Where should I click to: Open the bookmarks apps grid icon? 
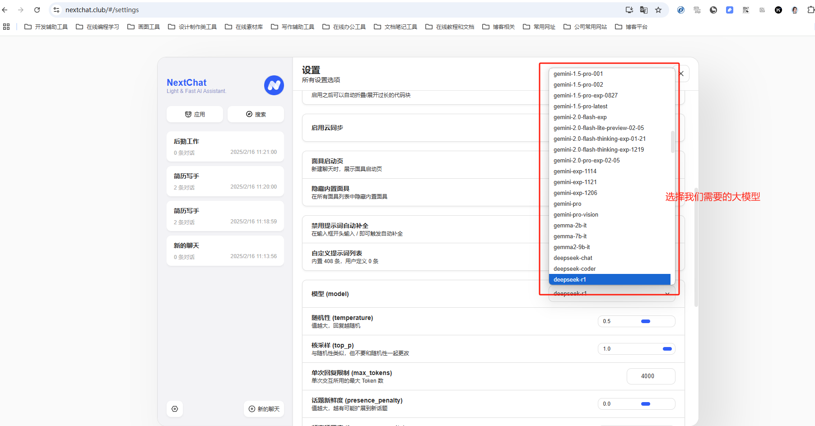6,27
